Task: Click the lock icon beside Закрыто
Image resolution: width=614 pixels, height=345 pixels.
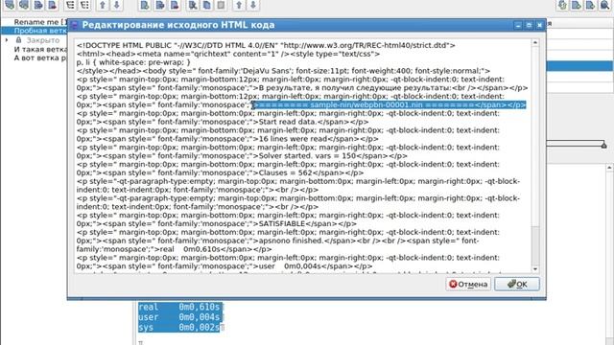Action: click(18, 40)
